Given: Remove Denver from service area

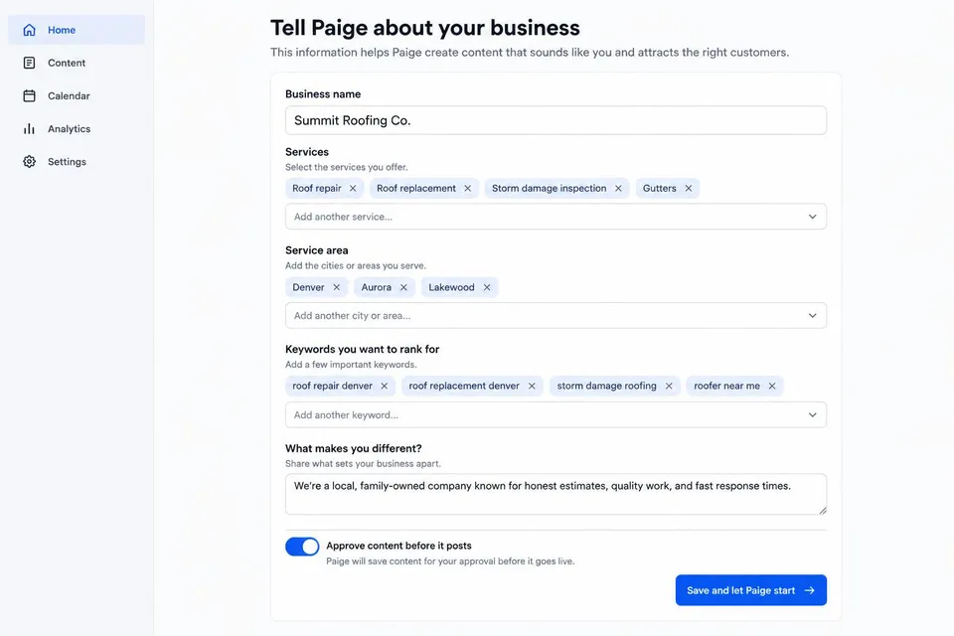Looking at the screenshot, I should 337,287.
